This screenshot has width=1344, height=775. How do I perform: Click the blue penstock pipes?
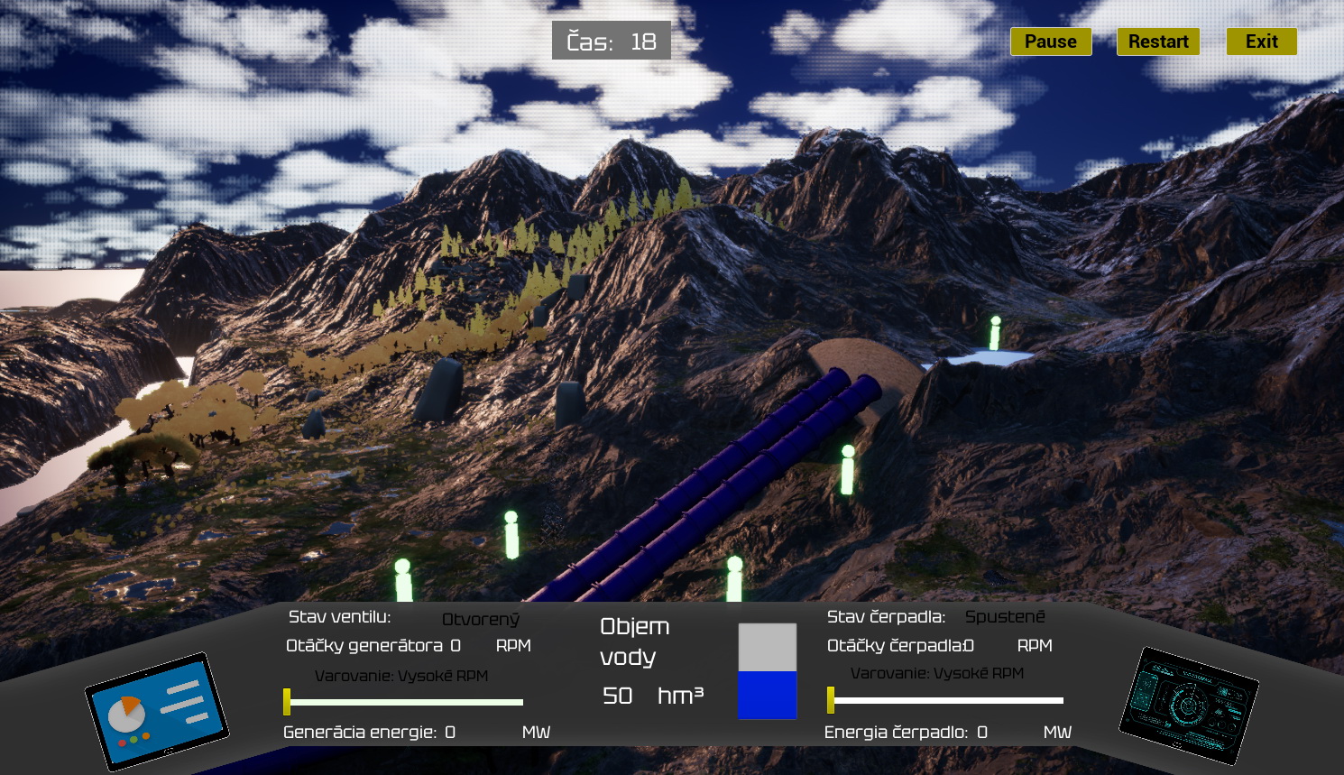(x=713, y=487)
